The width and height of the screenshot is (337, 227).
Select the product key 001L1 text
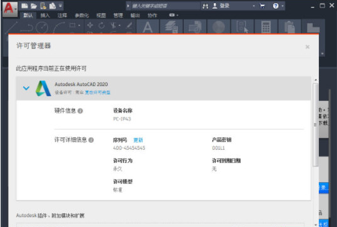click(x=218, y=148)
